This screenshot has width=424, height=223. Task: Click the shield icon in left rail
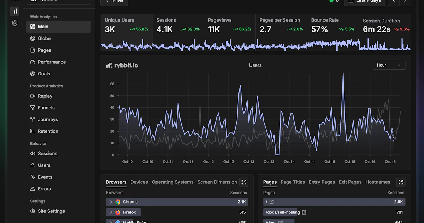coord(14,23)
